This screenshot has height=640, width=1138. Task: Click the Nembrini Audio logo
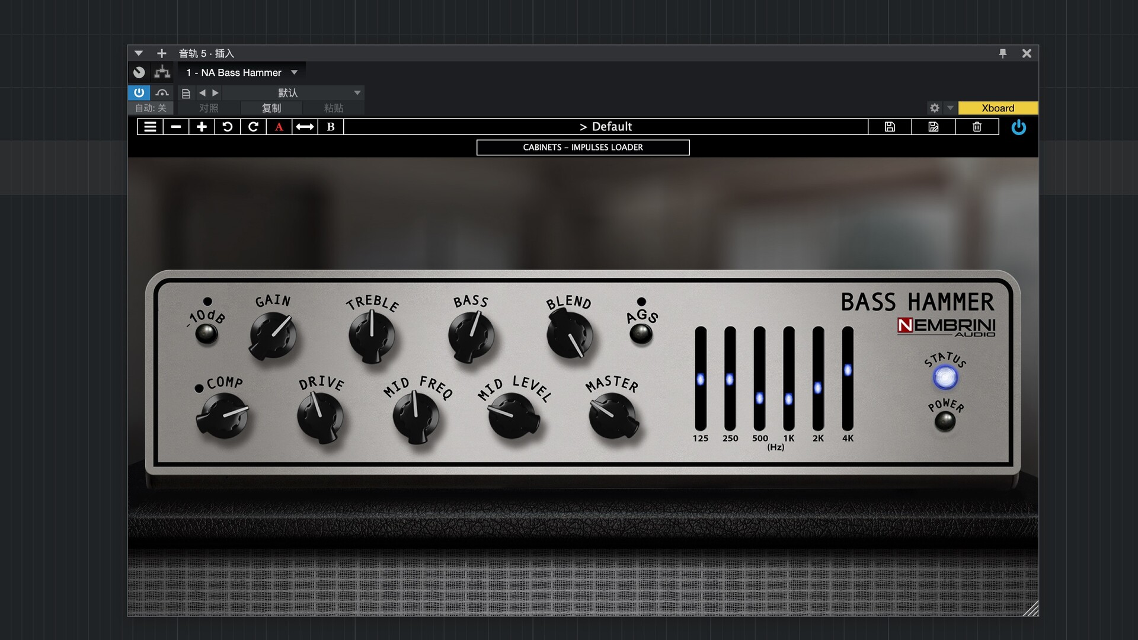pos(946,327)
